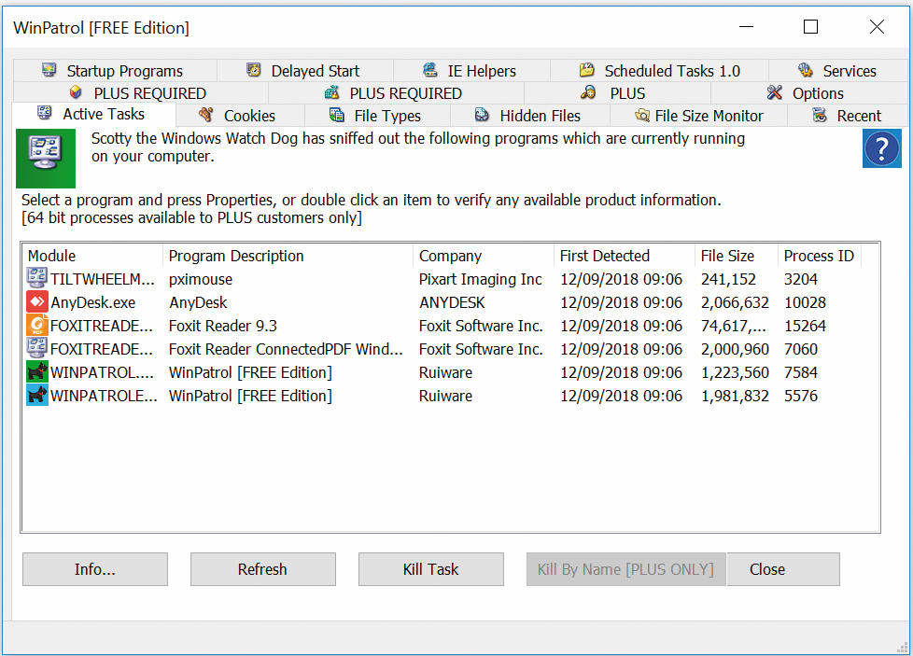Select the Foxit Reader 9.3 entry
Viewport: 913px width, 656px height.
coord(223,326)
